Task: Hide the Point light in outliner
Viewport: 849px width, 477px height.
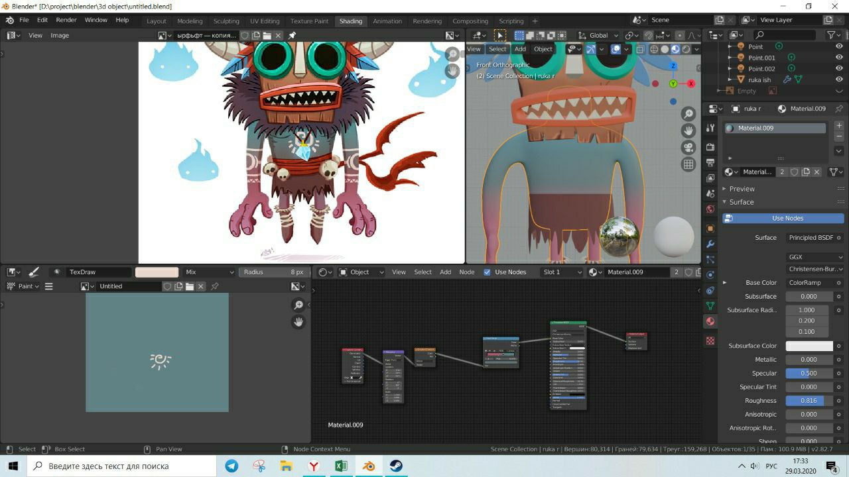Action: click(x=839, y=46)
